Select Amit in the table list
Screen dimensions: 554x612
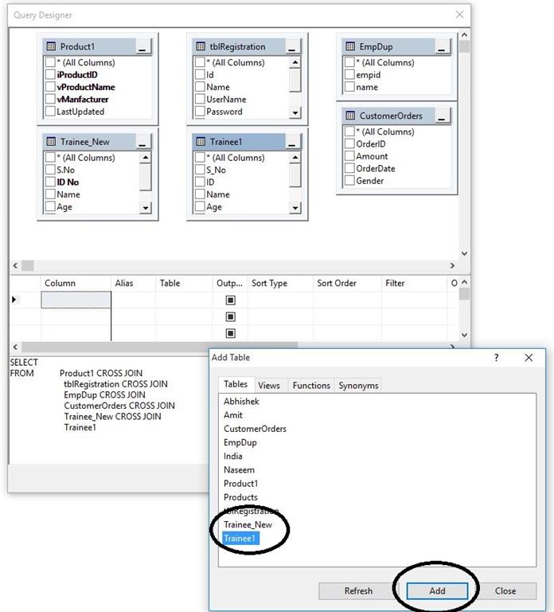pos(233,415)
